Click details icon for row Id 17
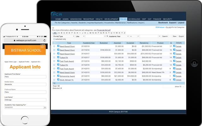The height and width of the screenshot is (126, 202). (174, 46)
